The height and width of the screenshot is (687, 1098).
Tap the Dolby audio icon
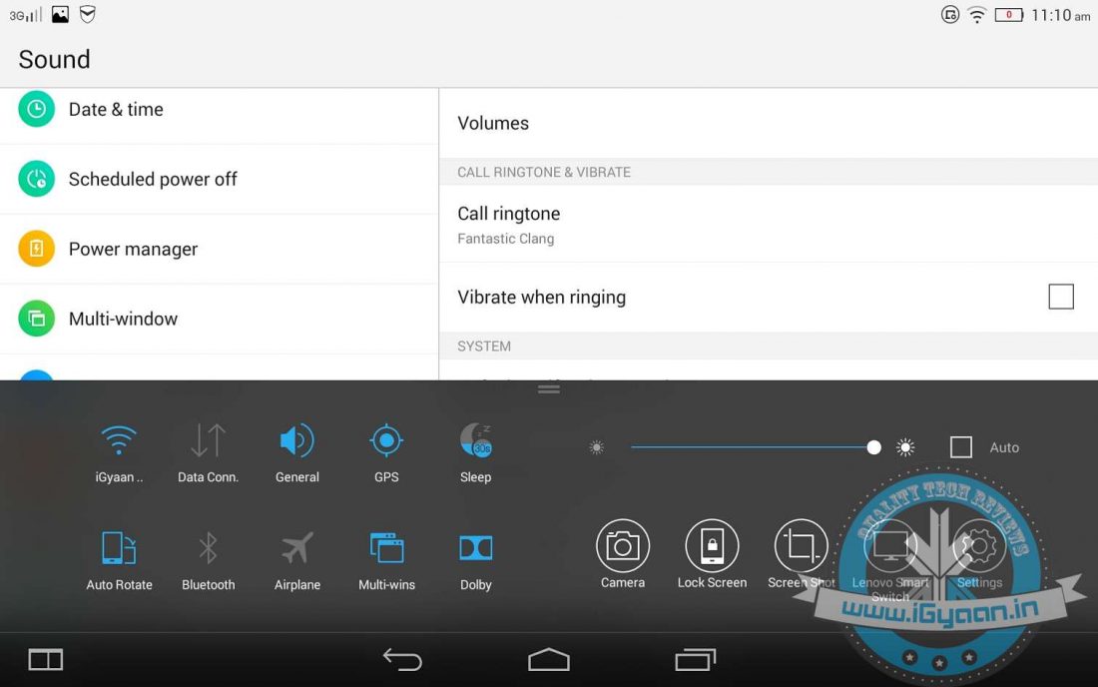(475, 549)
